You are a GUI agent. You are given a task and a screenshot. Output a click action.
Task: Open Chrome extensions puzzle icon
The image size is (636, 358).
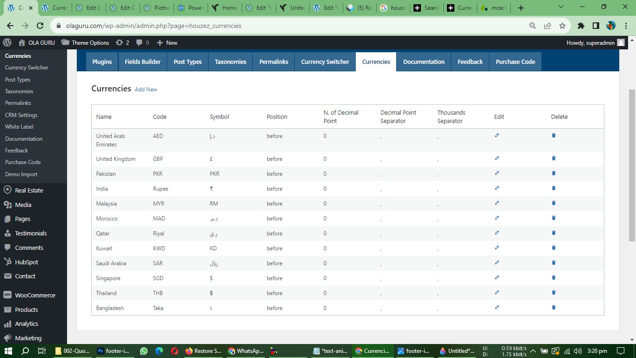pyautogui.click(x=581, y=26)
